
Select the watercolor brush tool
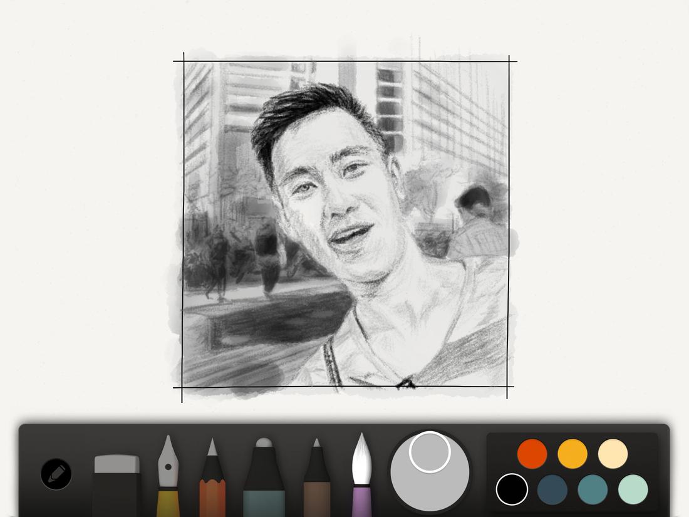[x=362, y=473]
